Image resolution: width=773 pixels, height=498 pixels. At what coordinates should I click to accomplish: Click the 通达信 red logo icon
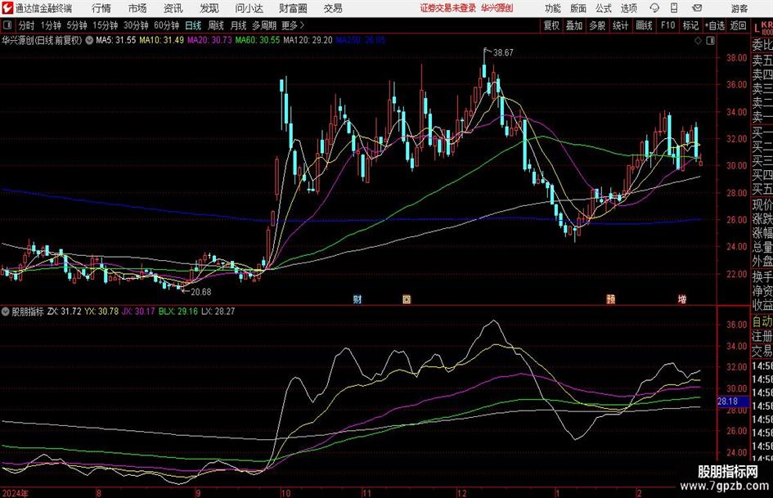tap(7, 8)
